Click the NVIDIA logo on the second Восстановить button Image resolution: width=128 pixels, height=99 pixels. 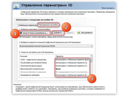pos(79,33)
